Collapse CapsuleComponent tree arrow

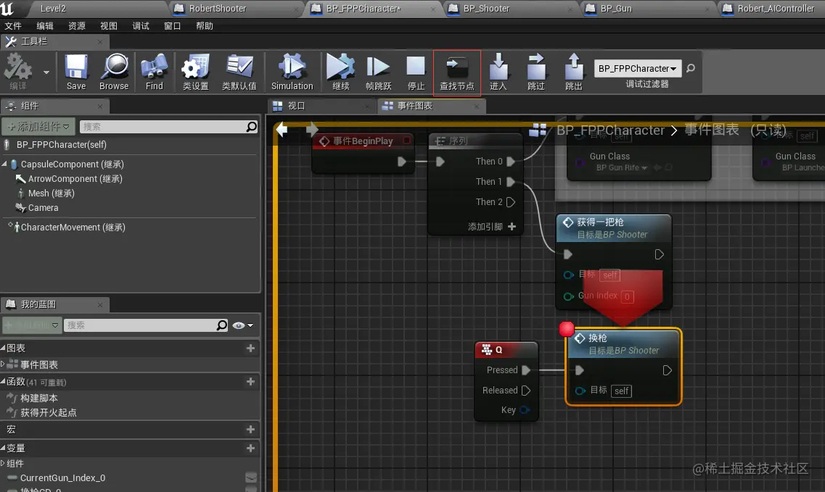click(5, 164)
